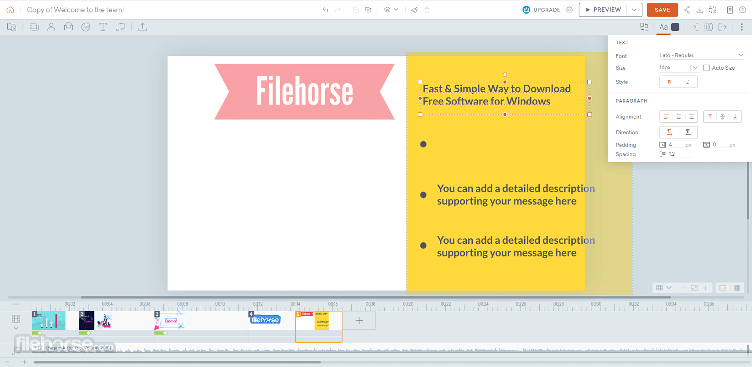Switch to the Aa text settings tab

tap(664, 27)
